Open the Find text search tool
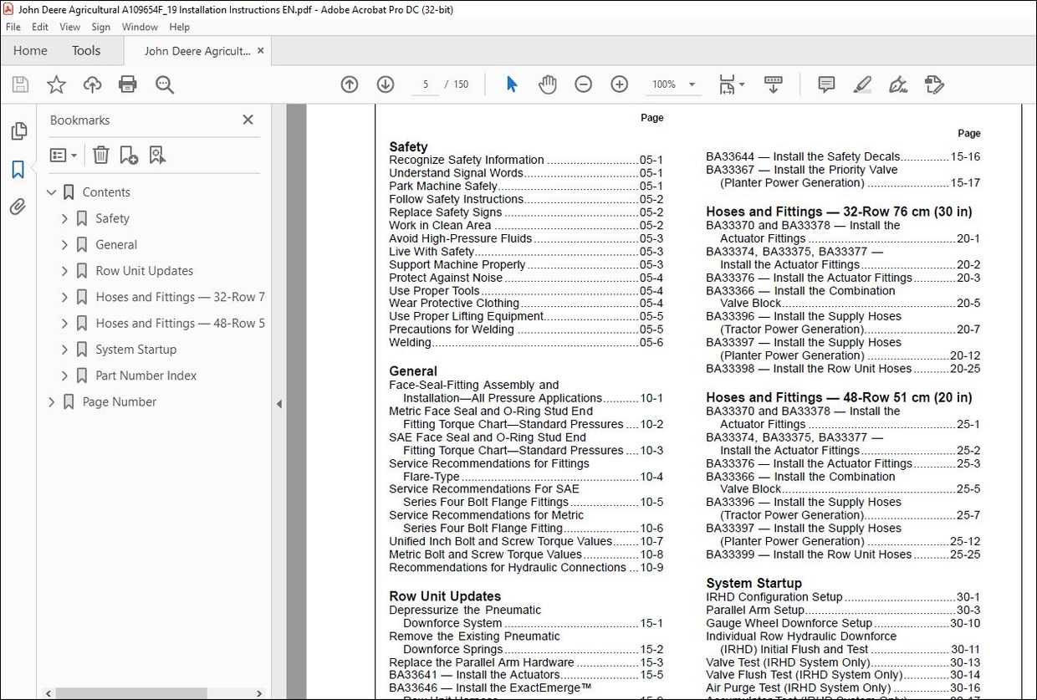1037x700 pixels. pyautogui.click(x=164, y=84)
